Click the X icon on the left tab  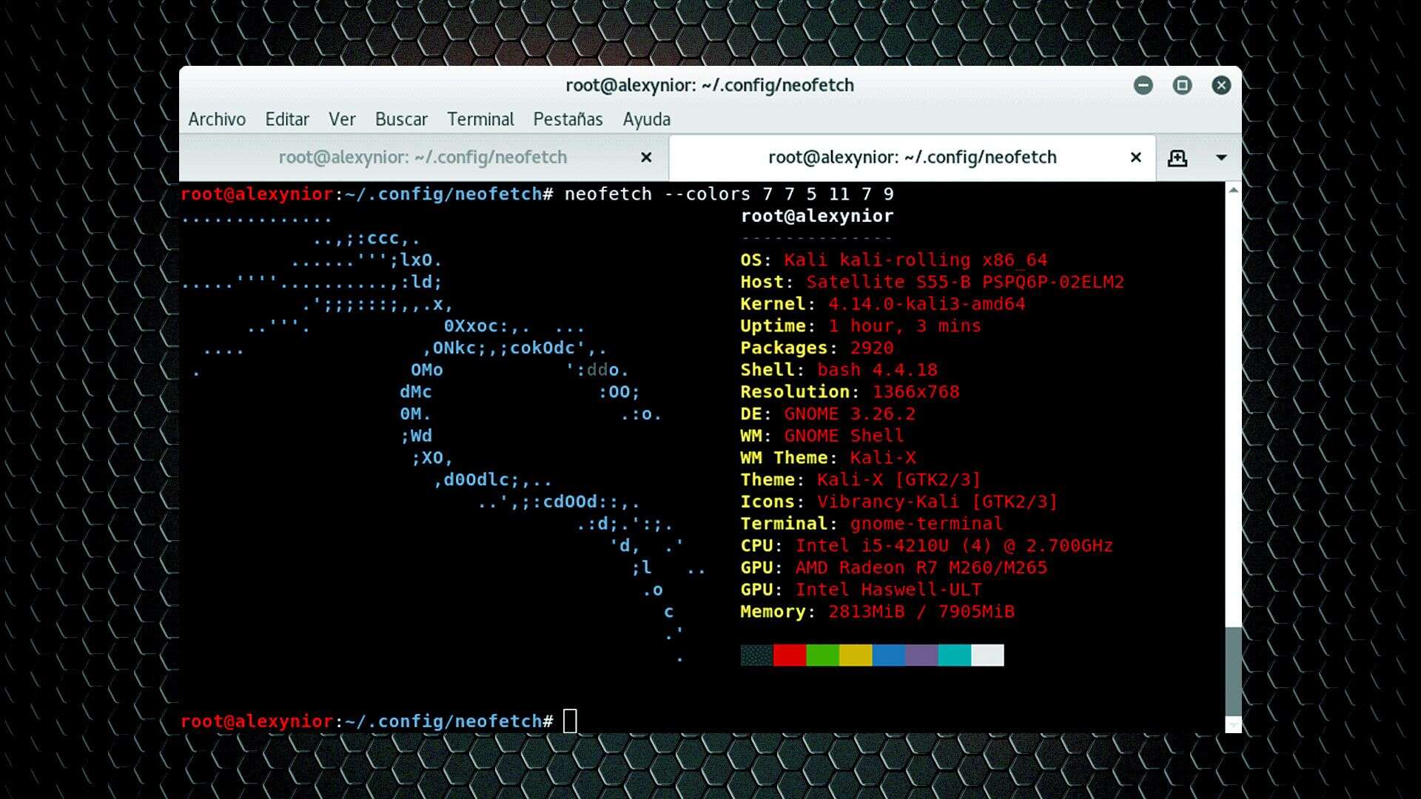tap(646, 157)
